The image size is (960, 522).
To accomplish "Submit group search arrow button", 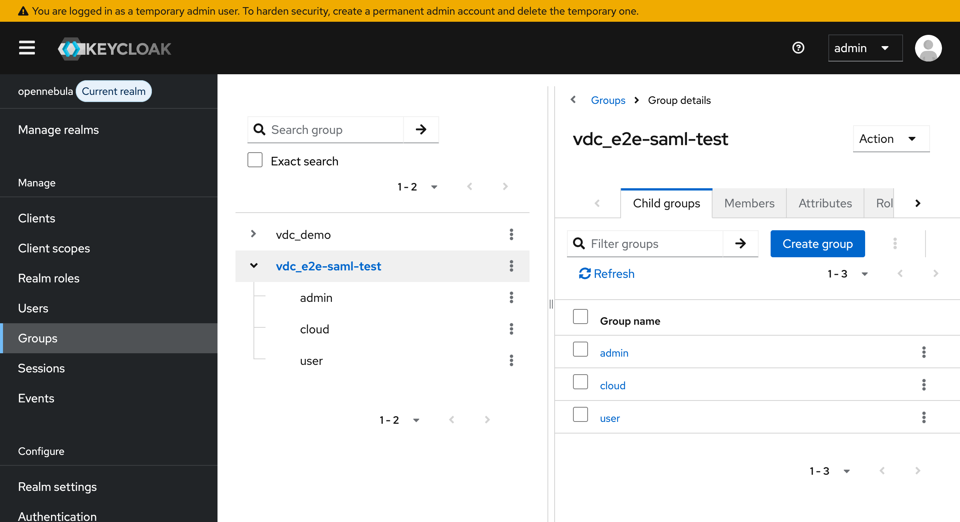I will [421, 130].
